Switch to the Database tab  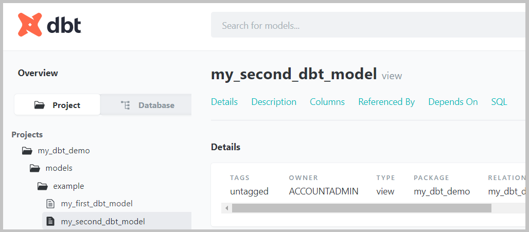(146, 105)
